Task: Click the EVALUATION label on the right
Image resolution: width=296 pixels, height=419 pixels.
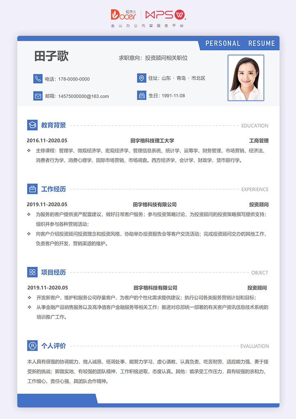Action: coord(254,346)
